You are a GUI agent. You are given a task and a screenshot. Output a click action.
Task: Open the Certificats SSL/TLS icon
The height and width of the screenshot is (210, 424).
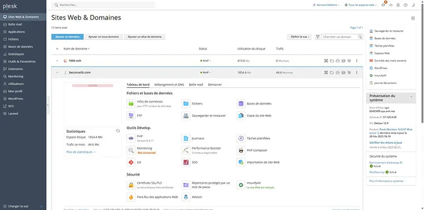pos(131,185)
